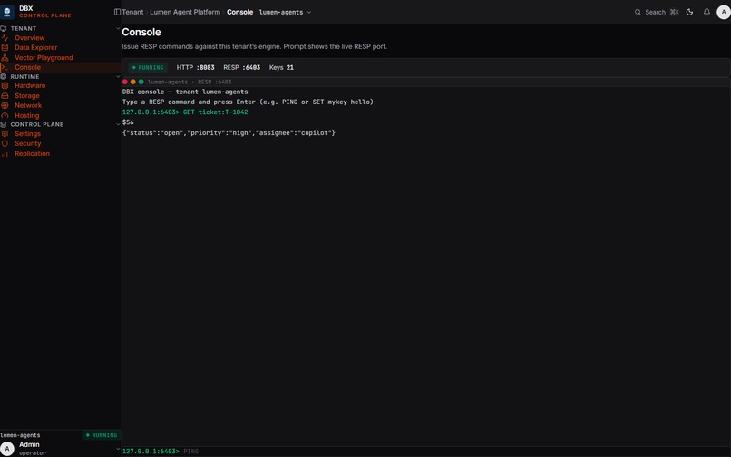
Task: Open Vector Playground page
Action: click(44, 58)
